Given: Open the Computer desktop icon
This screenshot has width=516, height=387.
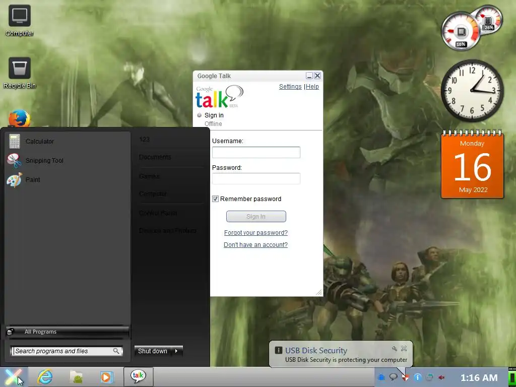Looking at the screenshot, I should [20, 20].
